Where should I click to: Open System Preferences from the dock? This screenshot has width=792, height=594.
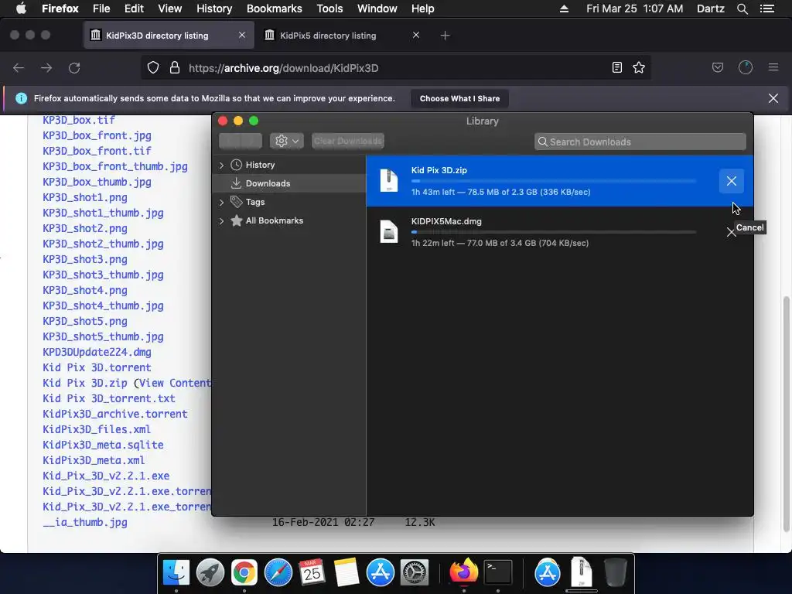(415, 573)
